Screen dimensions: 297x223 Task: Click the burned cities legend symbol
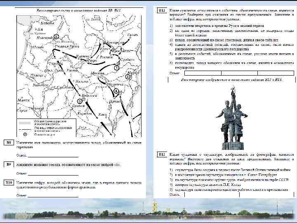tap(25, 135)
